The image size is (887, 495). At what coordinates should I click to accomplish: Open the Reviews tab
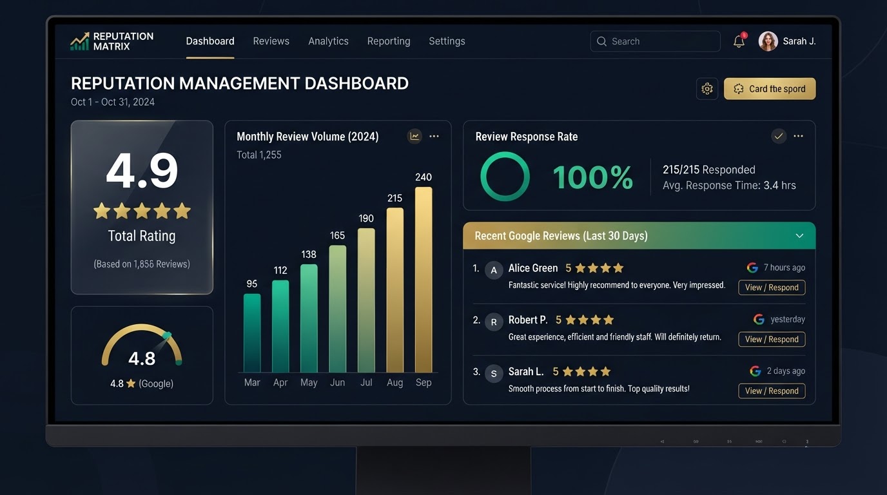[x=271, y=41]
